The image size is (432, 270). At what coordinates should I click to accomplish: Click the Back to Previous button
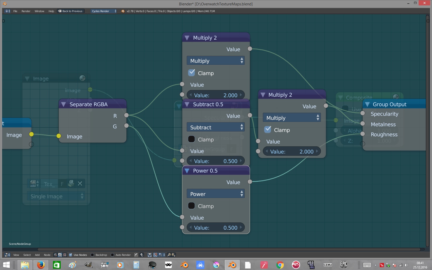pyautogui.click(x=70, y=11)
